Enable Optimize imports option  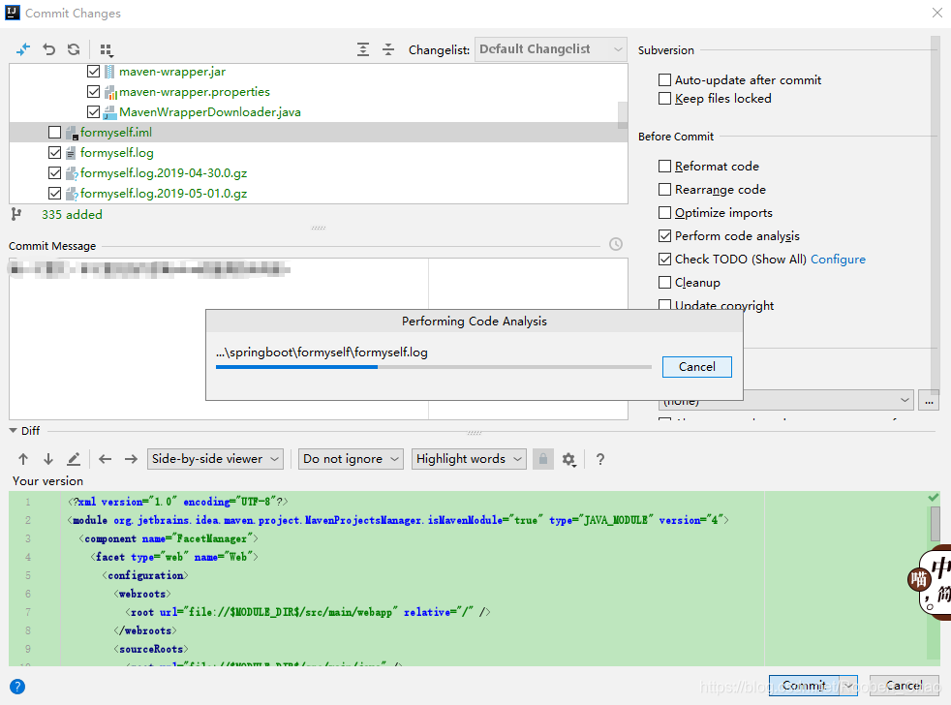click(664, 212)
